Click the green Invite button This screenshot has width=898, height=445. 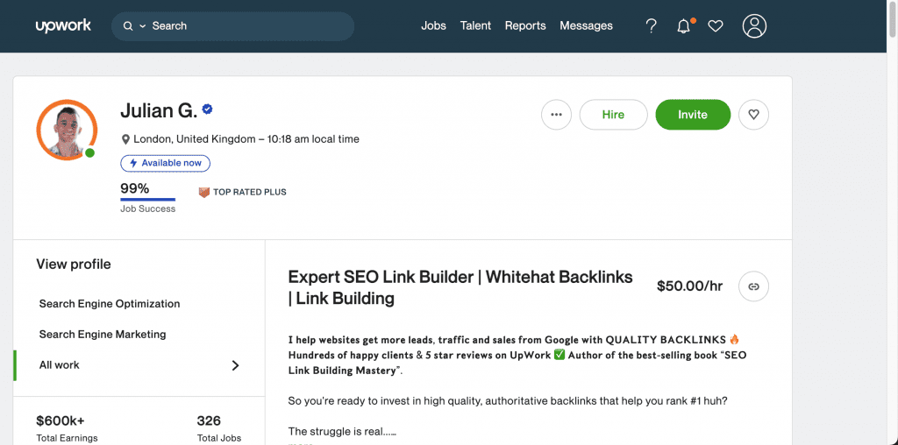pyautogui.click(x=693, y=115)
